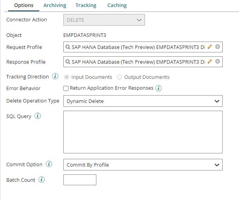The image size is (239, 200).
Task: Open the Caching tab
Action: coord(117,5)
